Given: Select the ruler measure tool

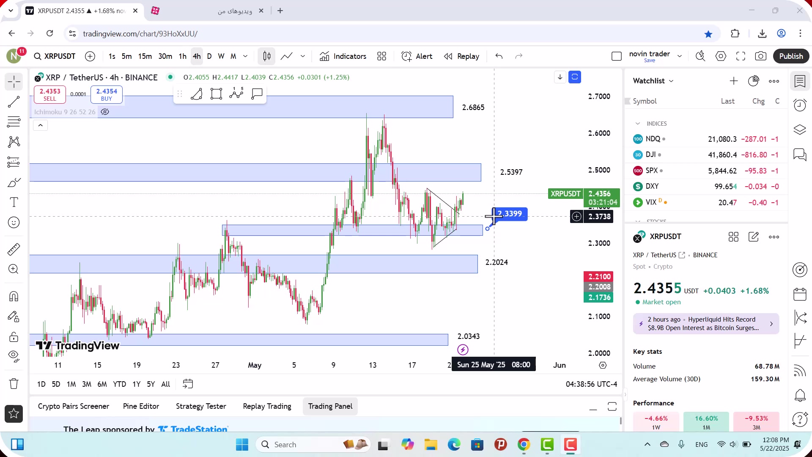Looking at the screenshot, I should (14, 249).
